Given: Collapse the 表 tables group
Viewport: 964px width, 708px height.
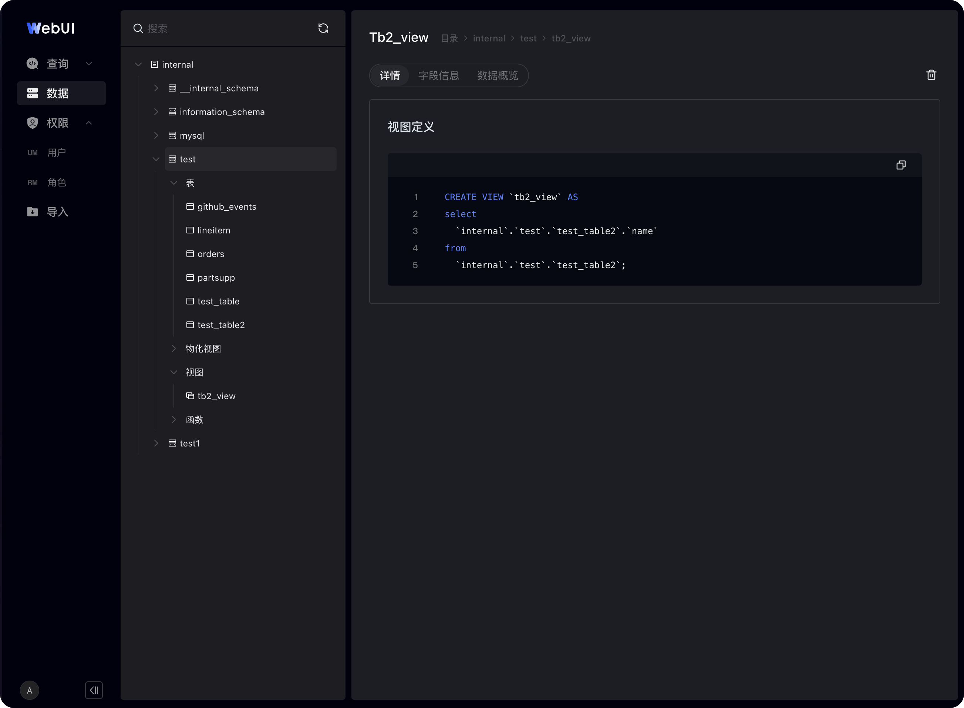Looking at the screenshot, I should pyautogui.click(x=173, y=183).
